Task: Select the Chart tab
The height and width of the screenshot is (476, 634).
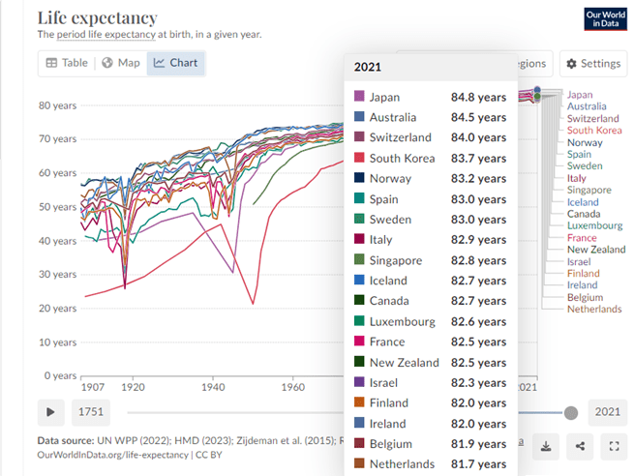Action: tap(175, 63)
